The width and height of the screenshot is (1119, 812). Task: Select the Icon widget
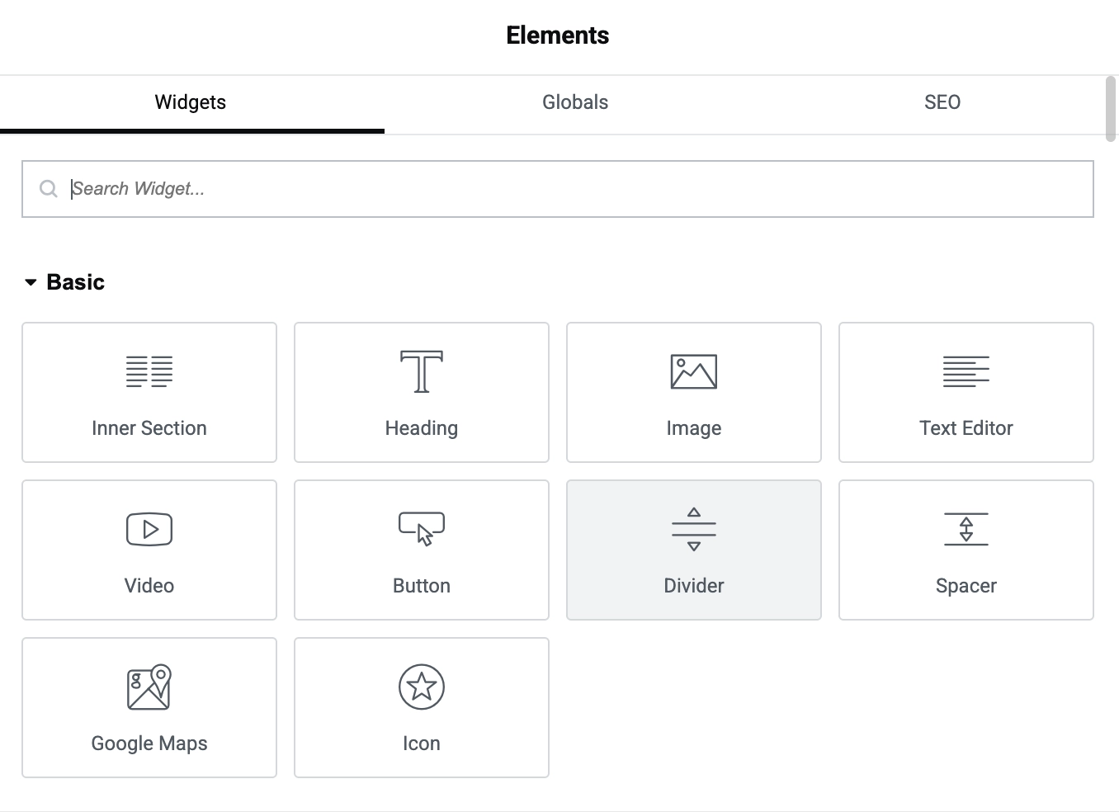[421, 707]
